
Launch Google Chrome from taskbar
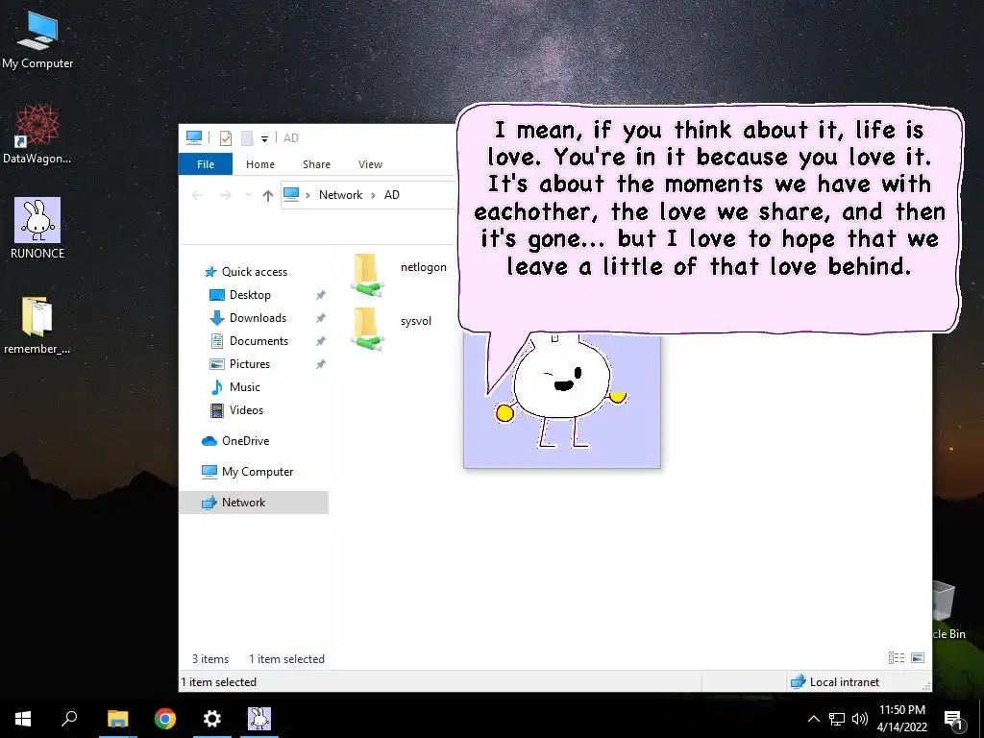[x=165, y=719]
